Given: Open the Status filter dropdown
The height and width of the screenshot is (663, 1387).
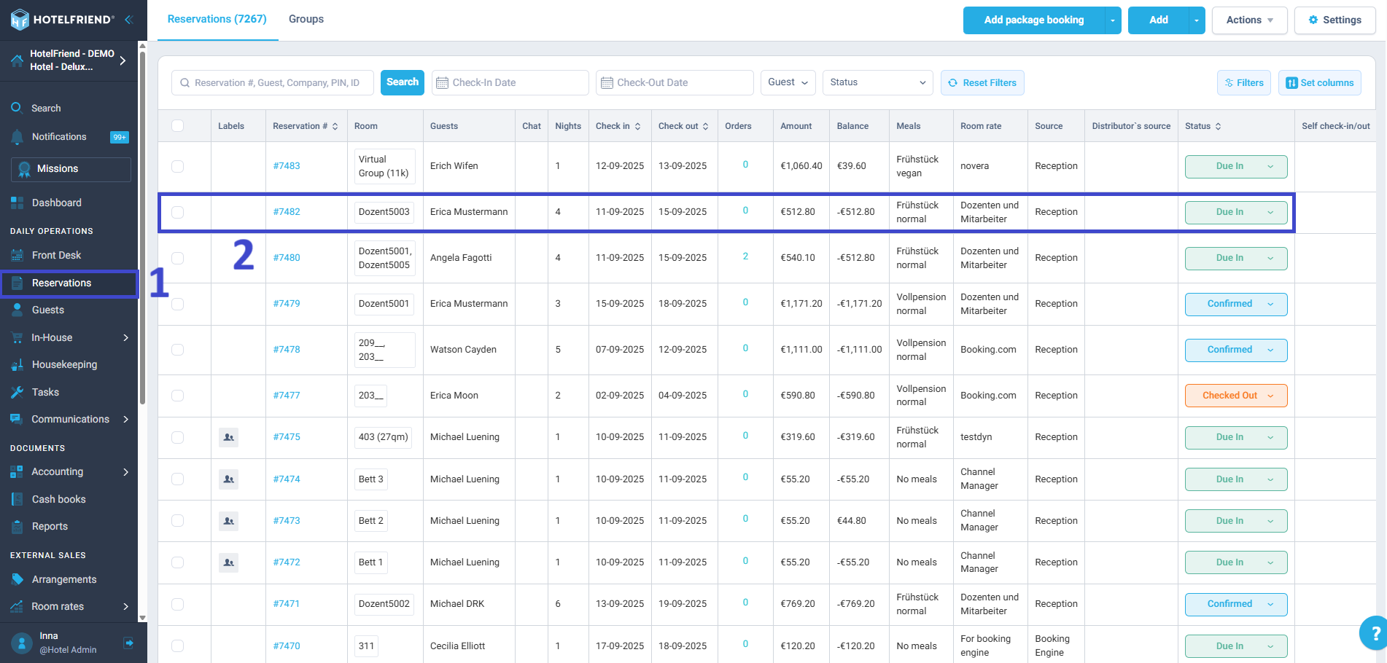Looking at the screenshot, I should point(877,82).
